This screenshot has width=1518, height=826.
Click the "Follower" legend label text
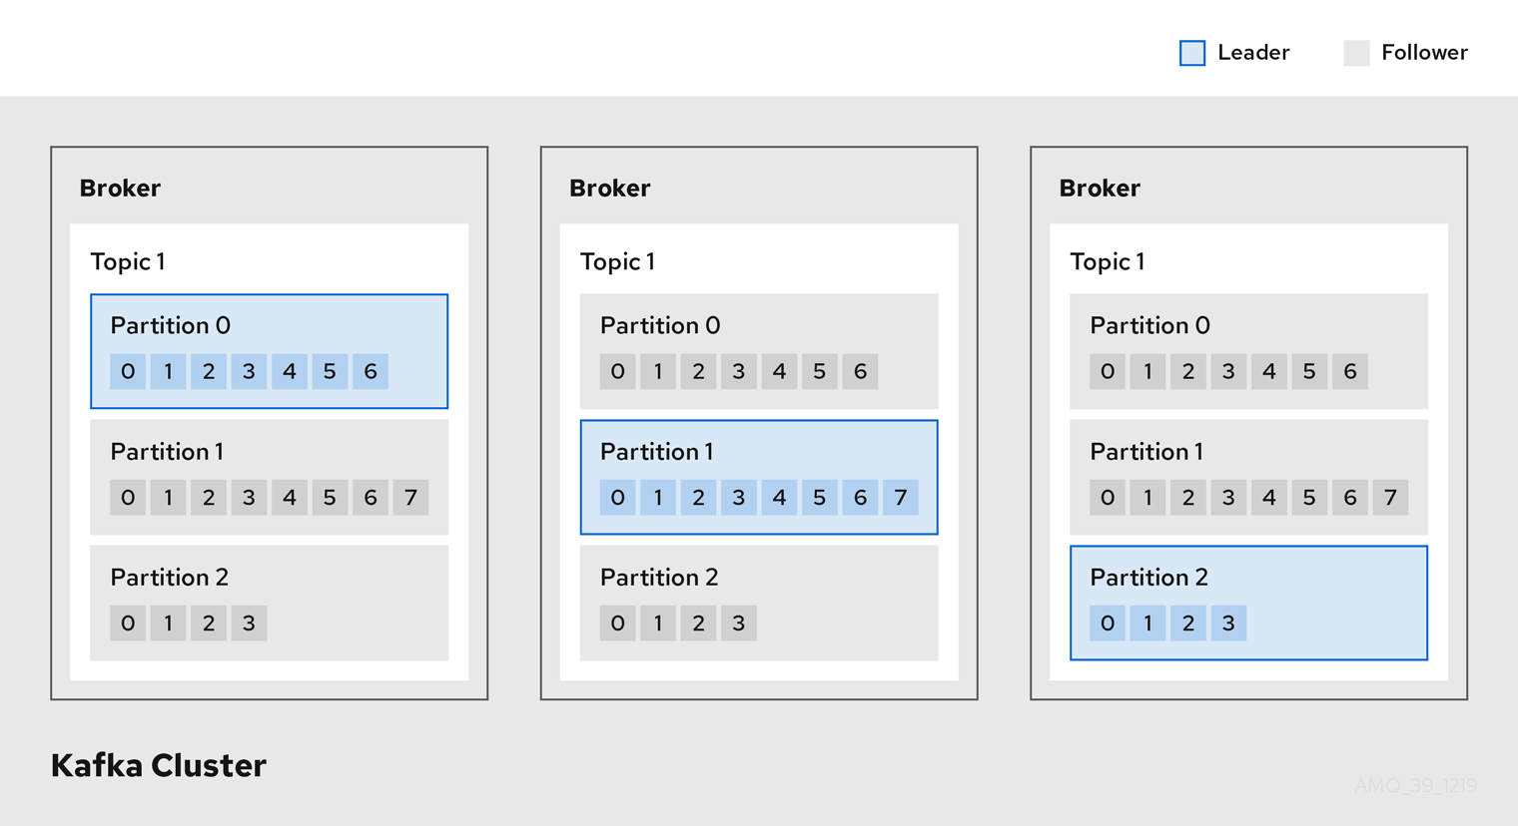coord(1424,53)
